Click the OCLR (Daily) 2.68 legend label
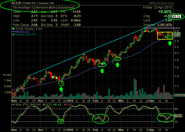Viewport: 185px width, 132px height. [28, 29]
